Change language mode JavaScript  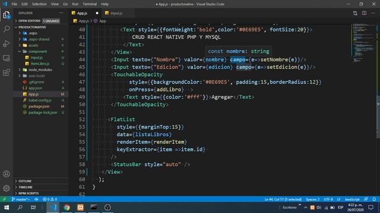click(352, 199)
